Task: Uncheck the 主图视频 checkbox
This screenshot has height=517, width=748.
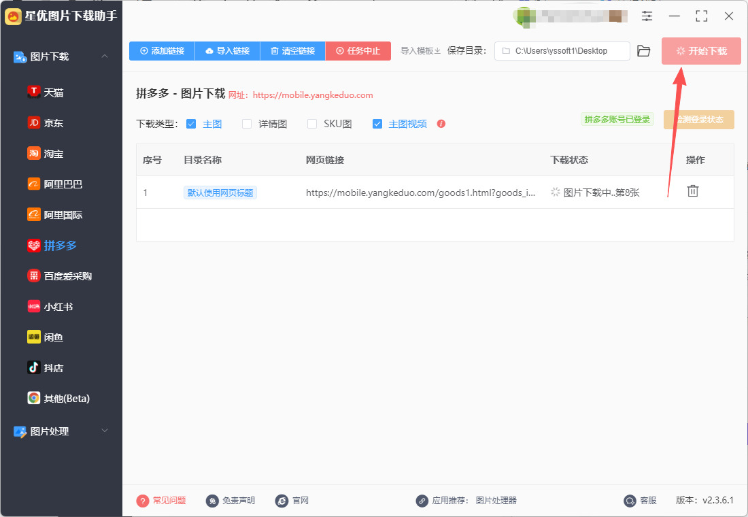Action: tap(377, 124)
